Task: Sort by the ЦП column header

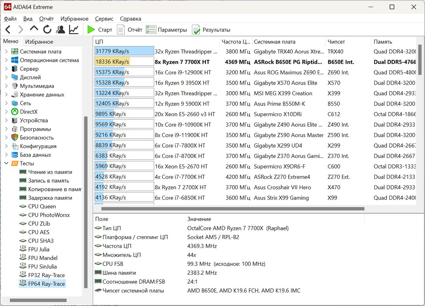Action: [x=157, y=41]
